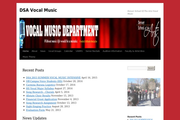Image resolution: width=180 pixels, height=120 pixels.
Task: Focus the search text field
Action: 137,68
